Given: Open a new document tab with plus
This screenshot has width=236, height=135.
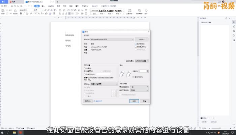Looking at the screenshot, I should (x=57, y=2).
